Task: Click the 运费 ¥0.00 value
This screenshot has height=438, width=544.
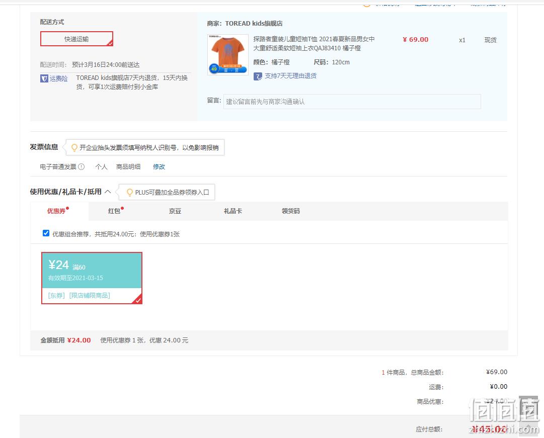Action: pos(499,387)
